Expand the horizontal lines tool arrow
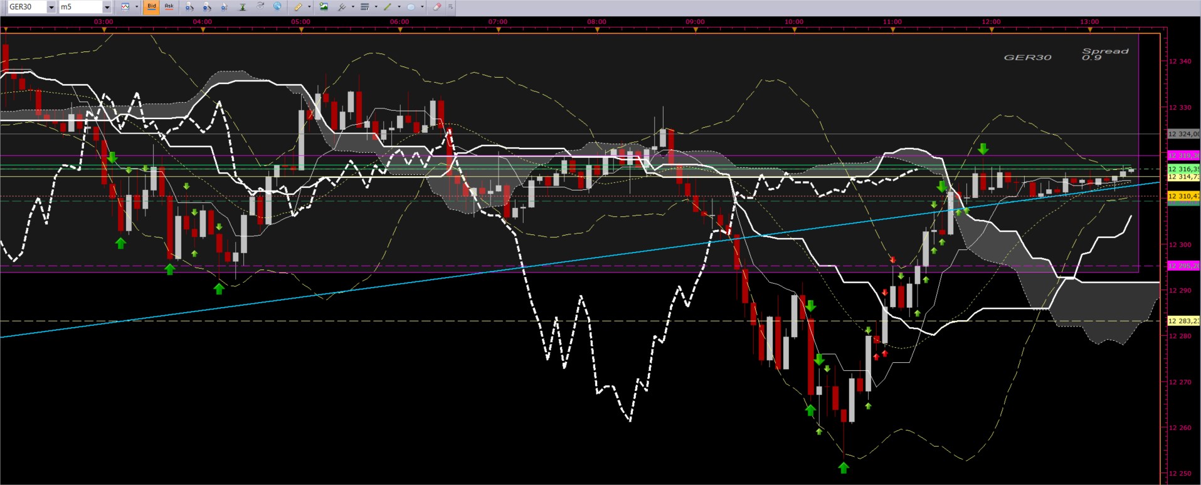 pos(376,7)
